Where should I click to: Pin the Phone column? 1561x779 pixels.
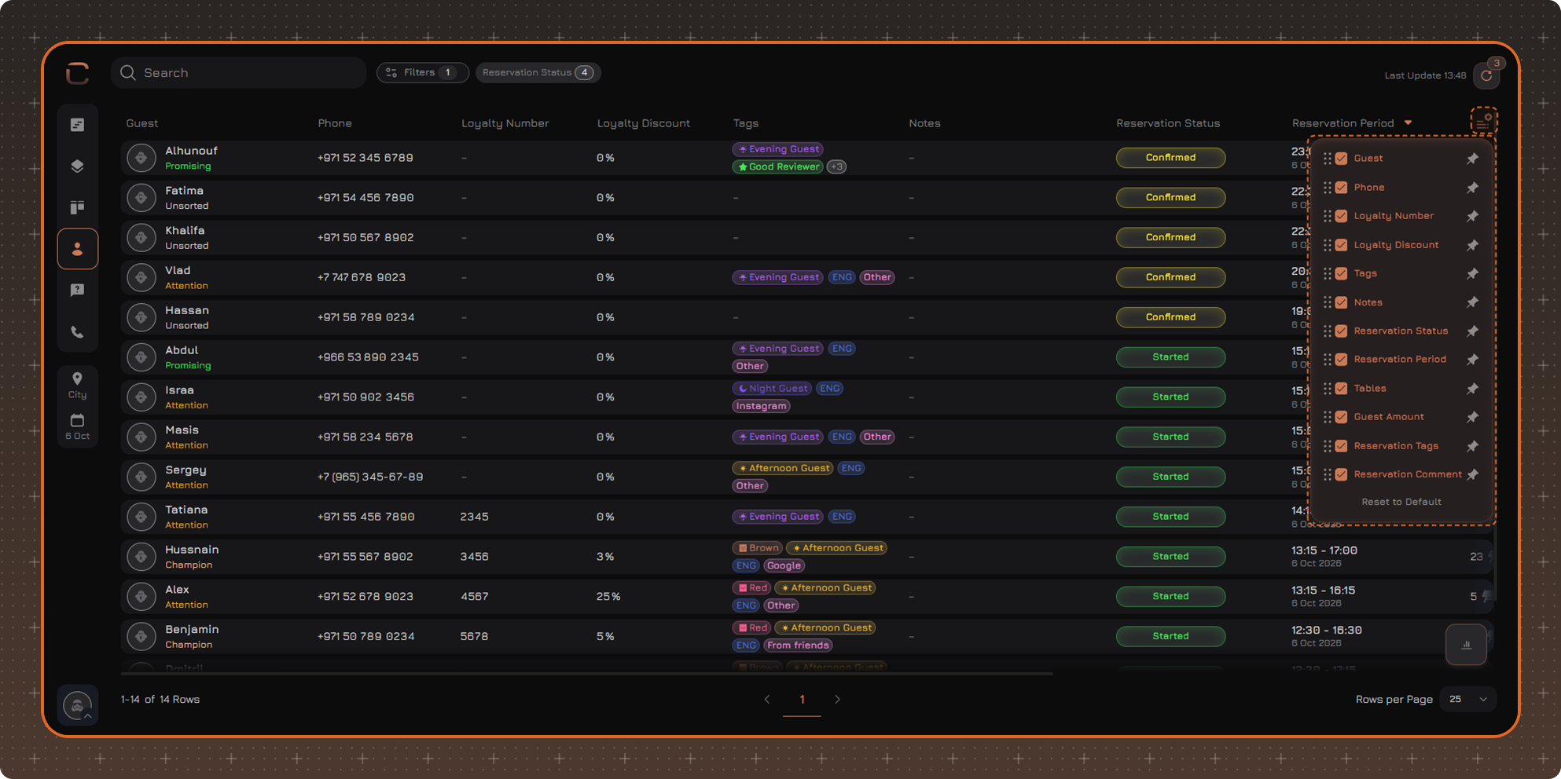coord(1472,188)
